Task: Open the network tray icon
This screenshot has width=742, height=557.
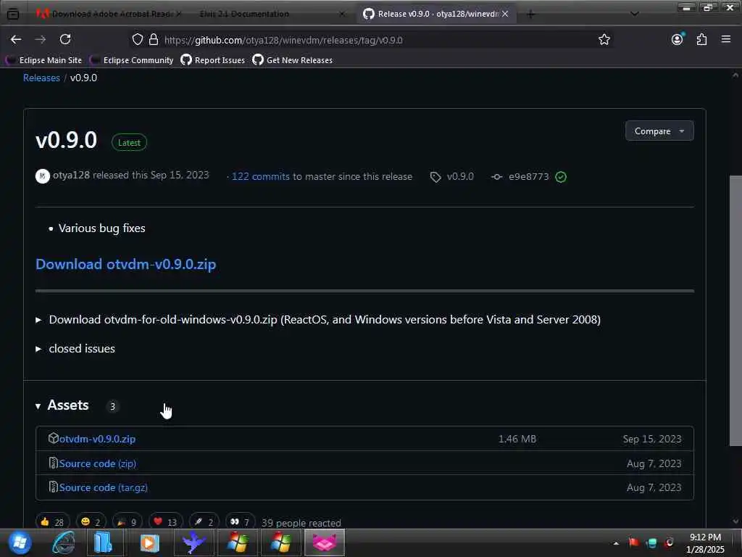Action: click(651, 542)
